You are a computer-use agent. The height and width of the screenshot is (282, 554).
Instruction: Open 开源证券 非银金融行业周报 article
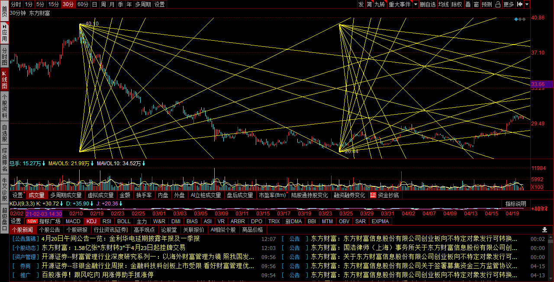coord(148,266)
